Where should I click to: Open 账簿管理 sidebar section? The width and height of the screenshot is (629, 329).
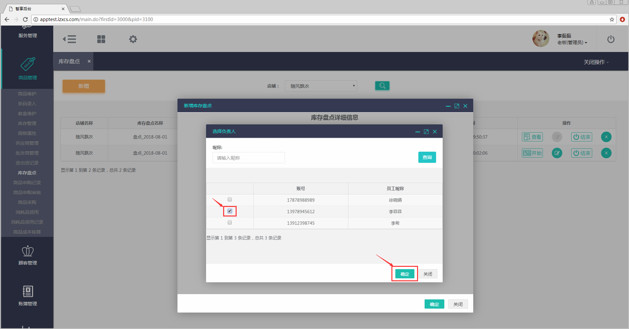click(x=28, y=296)
